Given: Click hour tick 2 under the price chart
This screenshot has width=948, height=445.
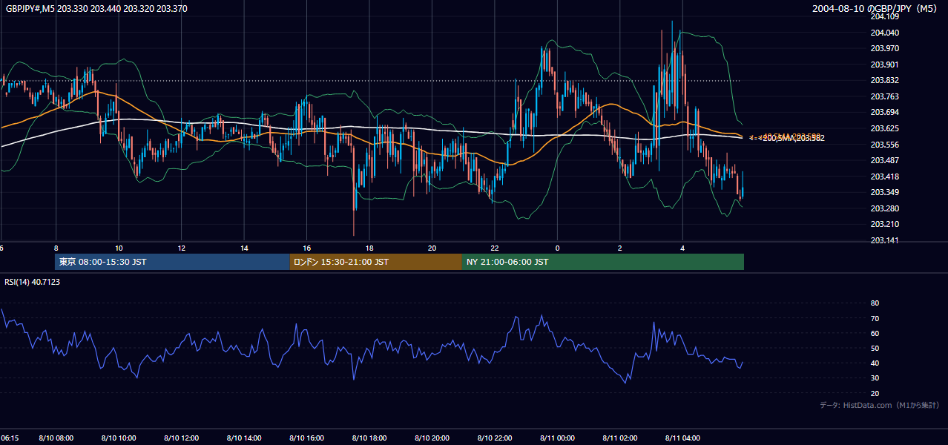Looking at the screenshot, I should (621, 248).
